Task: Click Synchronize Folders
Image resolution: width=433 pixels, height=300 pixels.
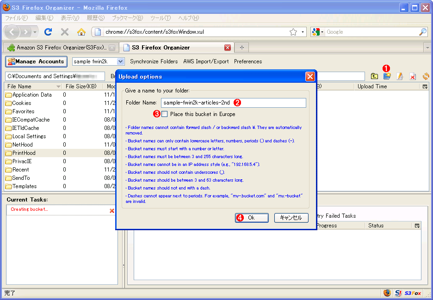Action: pyautogui.click(x=154, y=61)
